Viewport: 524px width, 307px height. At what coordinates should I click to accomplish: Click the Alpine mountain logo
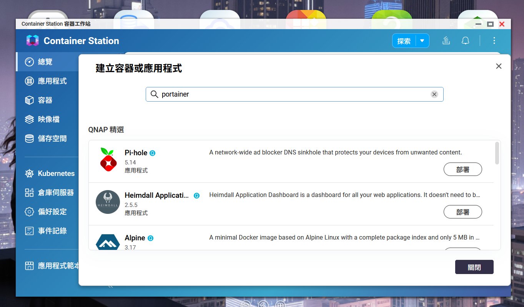tap(108, 241)
